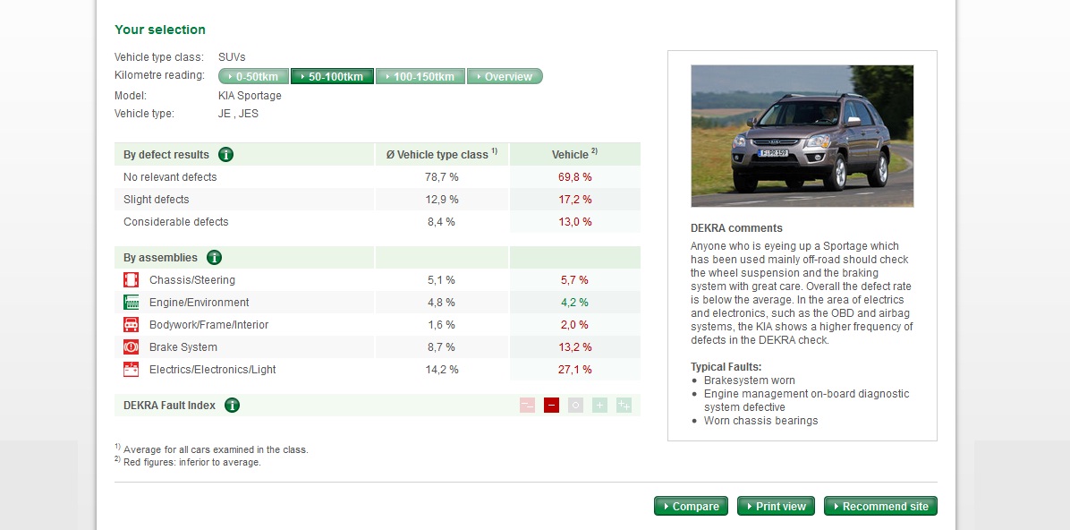Open info icon beside DEKRA Fault Index

click(232, 405)
